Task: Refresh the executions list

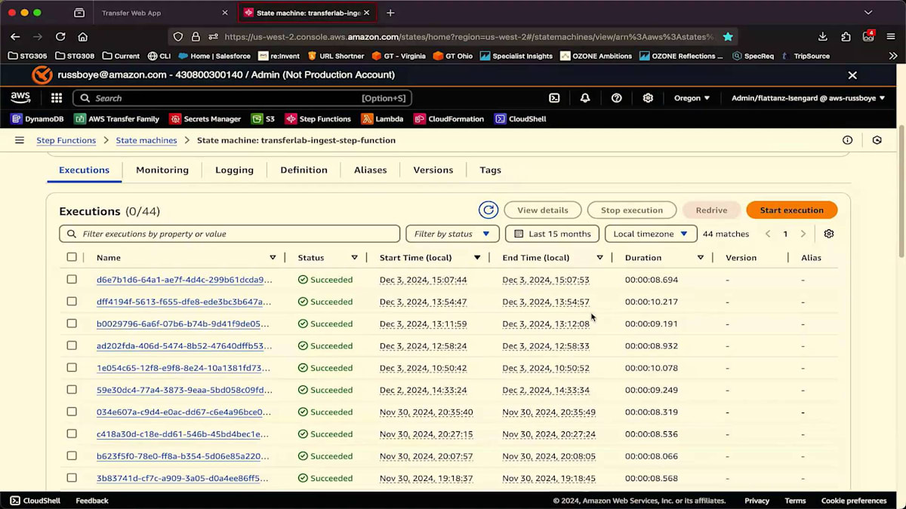Action: click(488, 210)
